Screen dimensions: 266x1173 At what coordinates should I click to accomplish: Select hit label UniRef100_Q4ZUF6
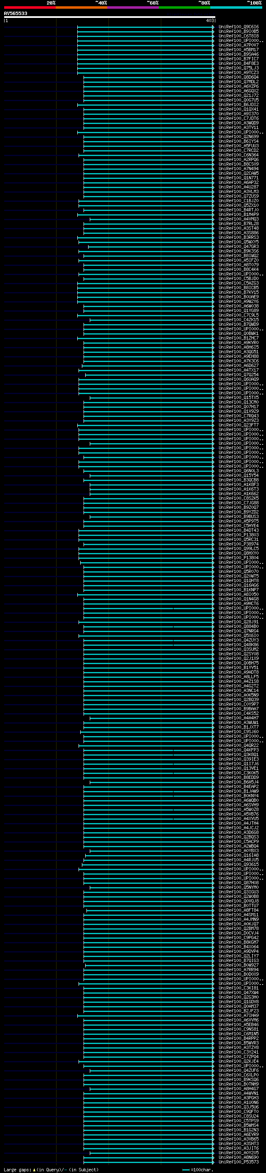click(x=239, y=1071)
